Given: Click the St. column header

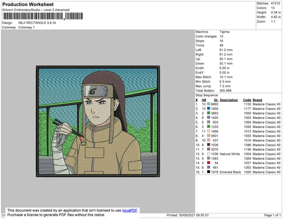Looking at the screenshot, I should click(216, 100).
